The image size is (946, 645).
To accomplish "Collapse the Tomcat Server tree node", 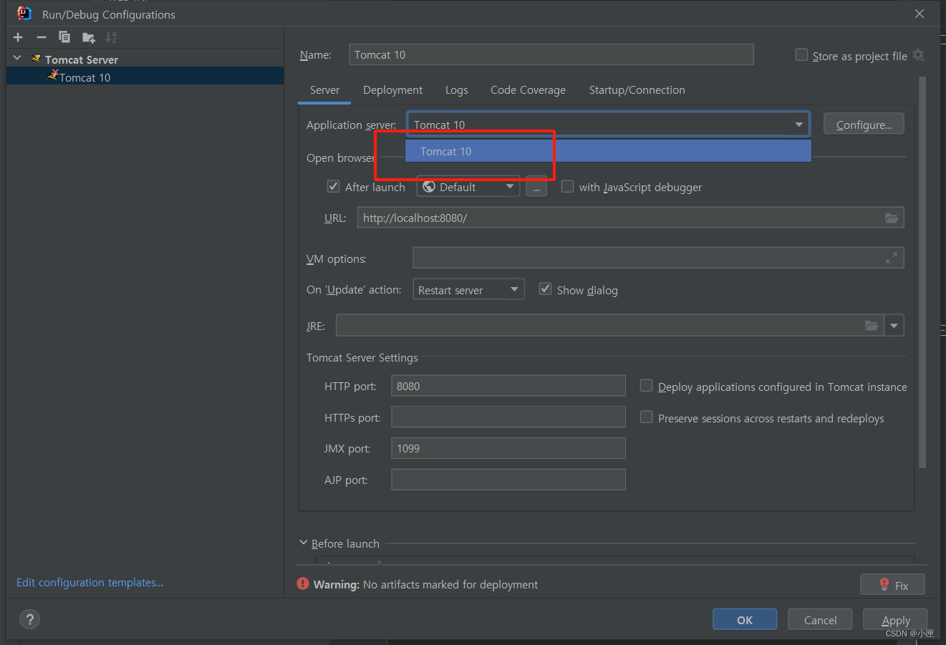I will 17,58.
